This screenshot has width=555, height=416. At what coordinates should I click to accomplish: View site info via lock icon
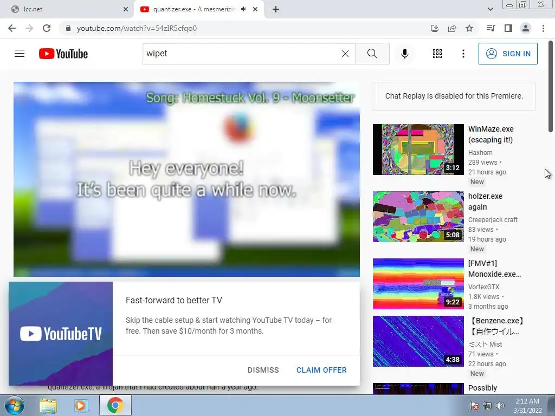click(68, 28)
